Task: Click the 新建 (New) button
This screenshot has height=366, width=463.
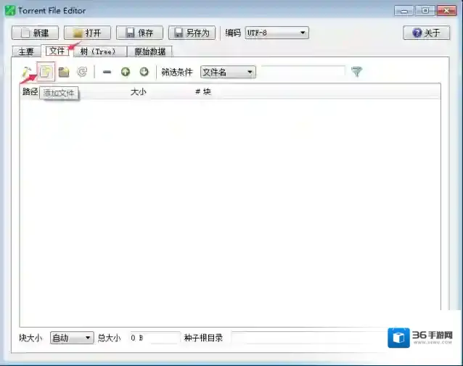Action: [35, 33]
